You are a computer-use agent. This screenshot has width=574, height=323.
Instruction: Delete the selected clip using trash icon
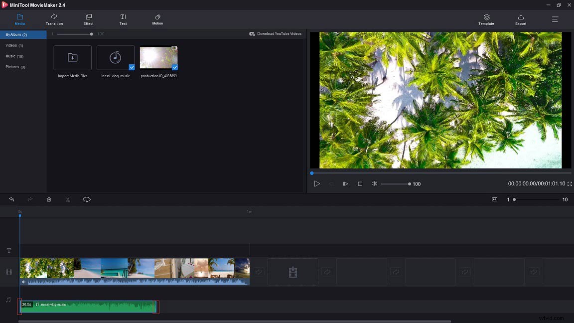48,199
